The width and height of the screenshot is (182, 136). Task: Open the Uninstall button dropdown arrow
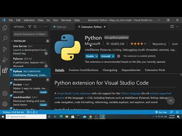click(x=113, y=56)
